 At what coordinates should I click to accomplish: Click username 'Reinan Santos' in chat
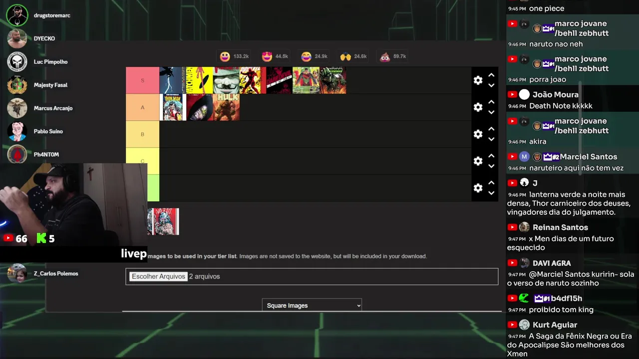pyautogui.click(x=560, y=227)
